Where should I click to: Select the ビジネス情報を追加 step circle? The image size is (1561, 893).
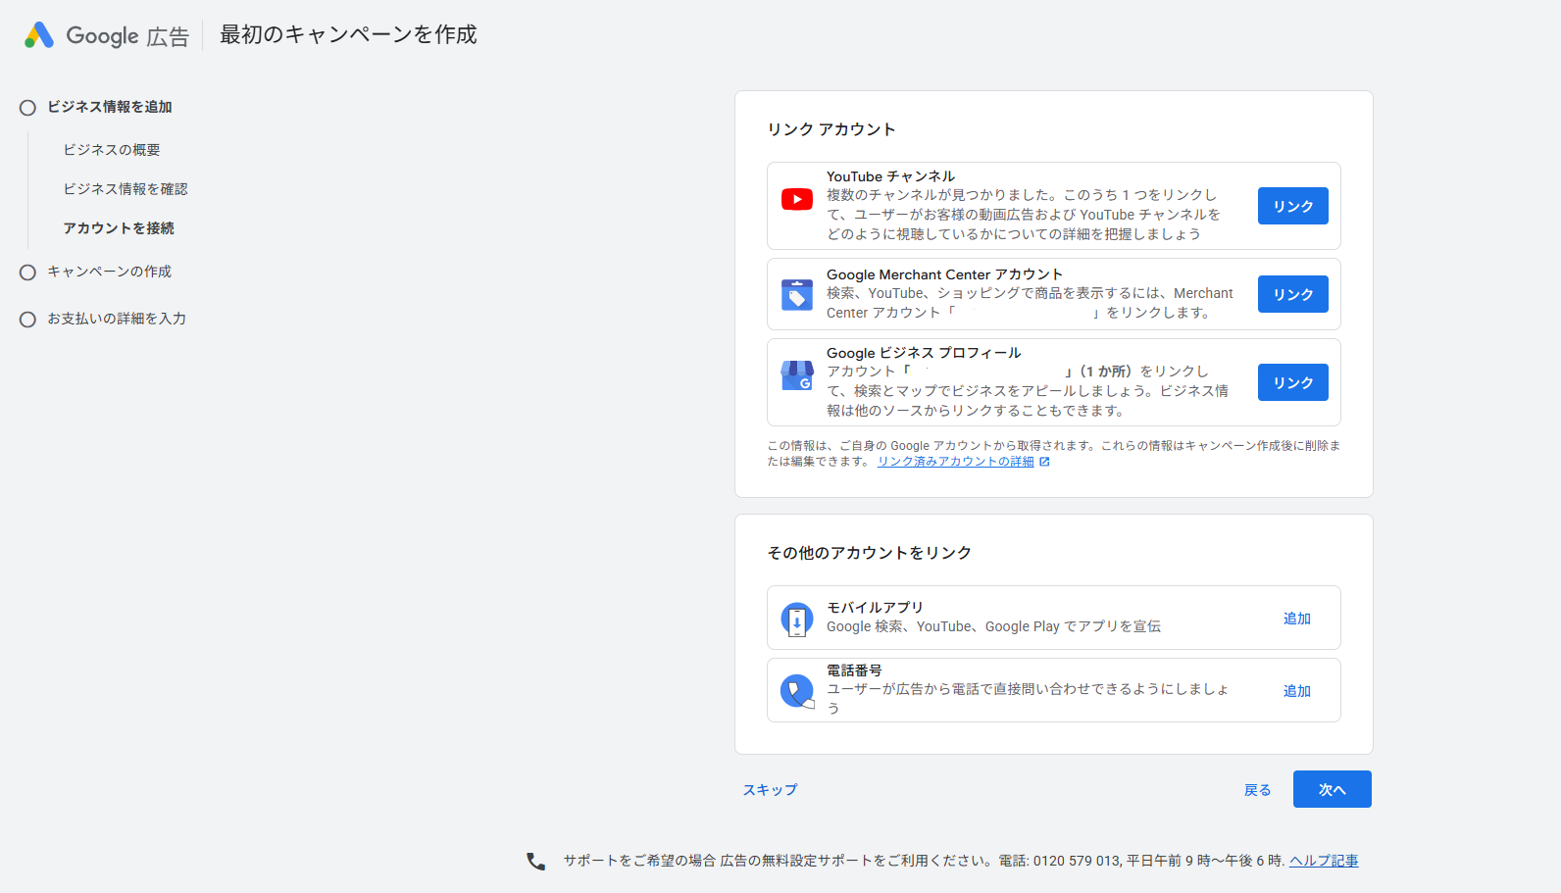coord(27,108)
